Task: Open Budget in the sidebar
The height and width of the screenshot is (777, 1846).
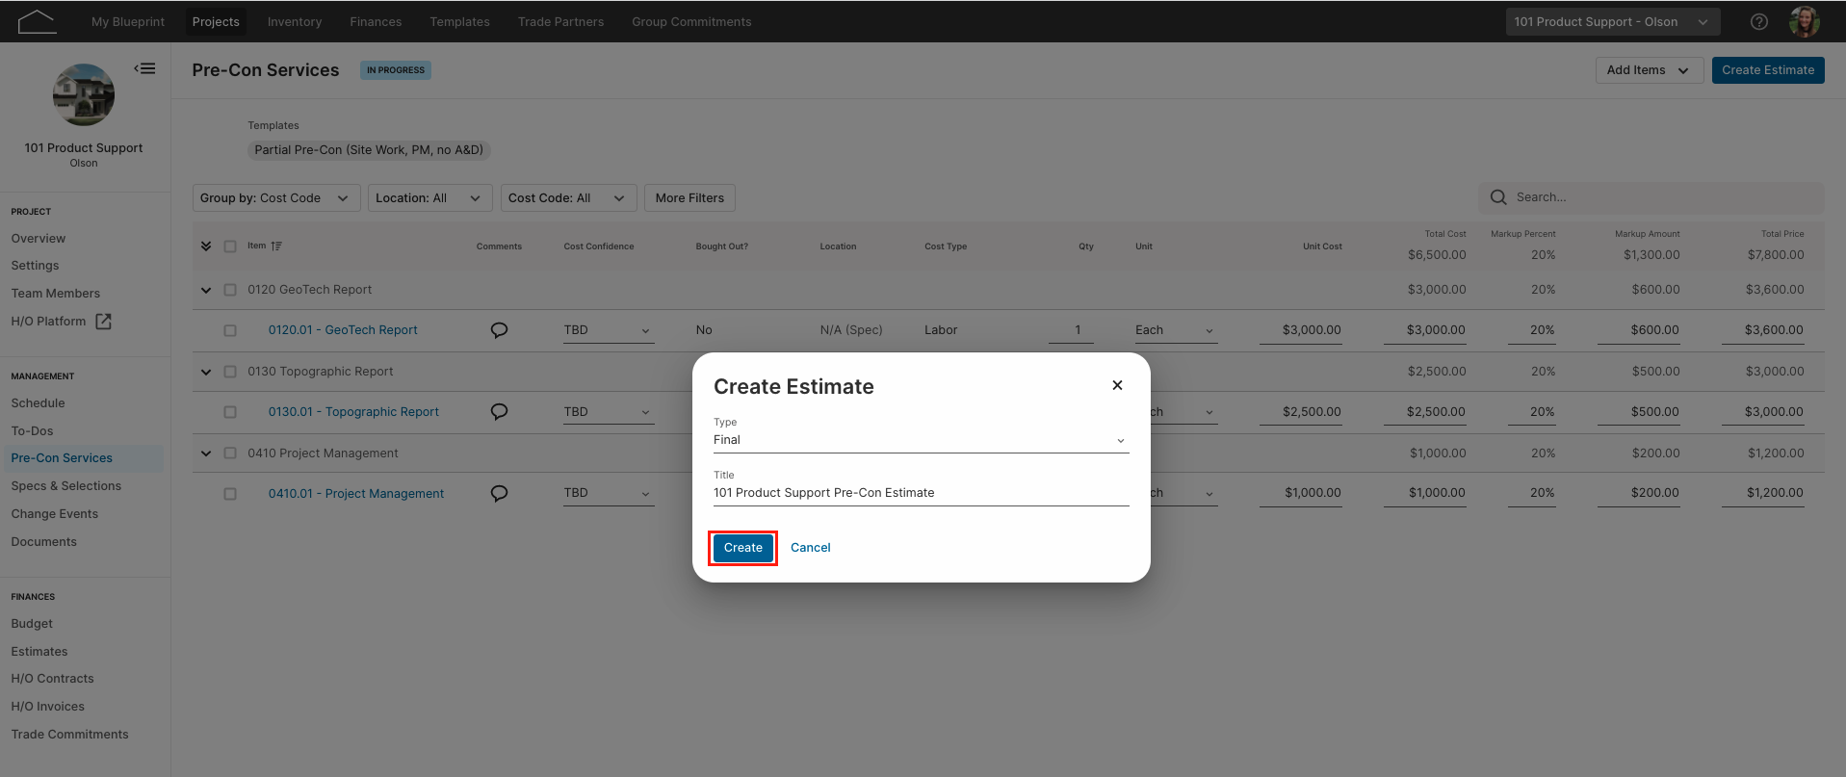Action: tap(32, 624)
